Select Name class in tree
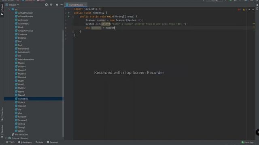The width and height of the screenshot is (259, 145). pyautogui.click(x=19, y=91)
